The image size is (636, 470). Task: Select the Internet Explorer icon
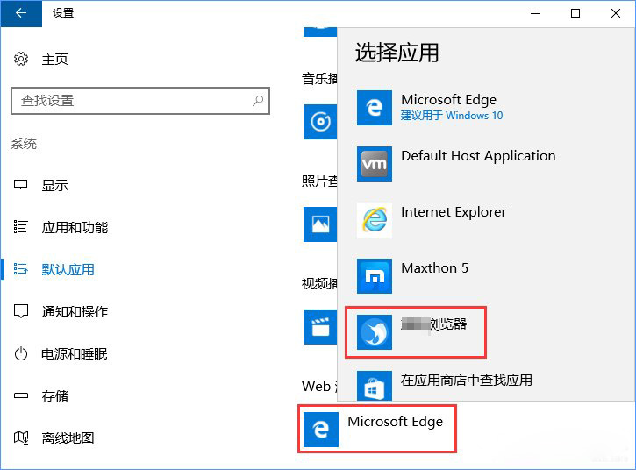375,220
